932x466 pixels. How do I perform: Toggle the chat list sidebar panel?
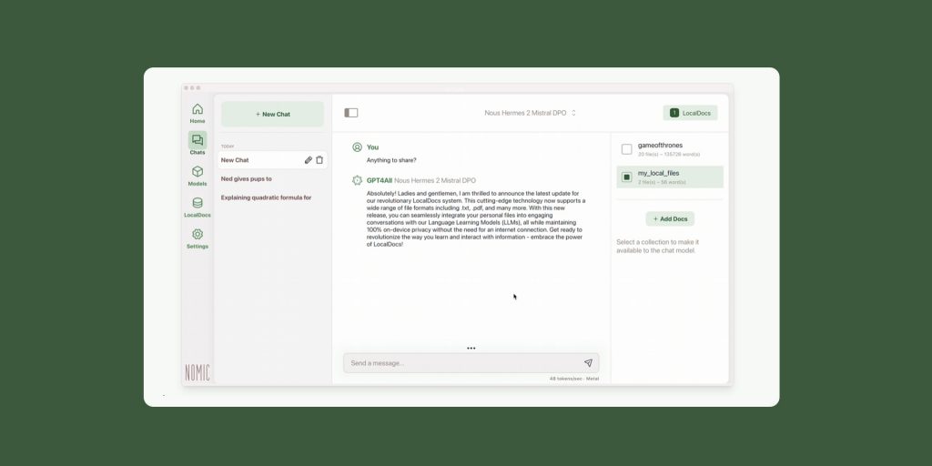tap(351, 113)
